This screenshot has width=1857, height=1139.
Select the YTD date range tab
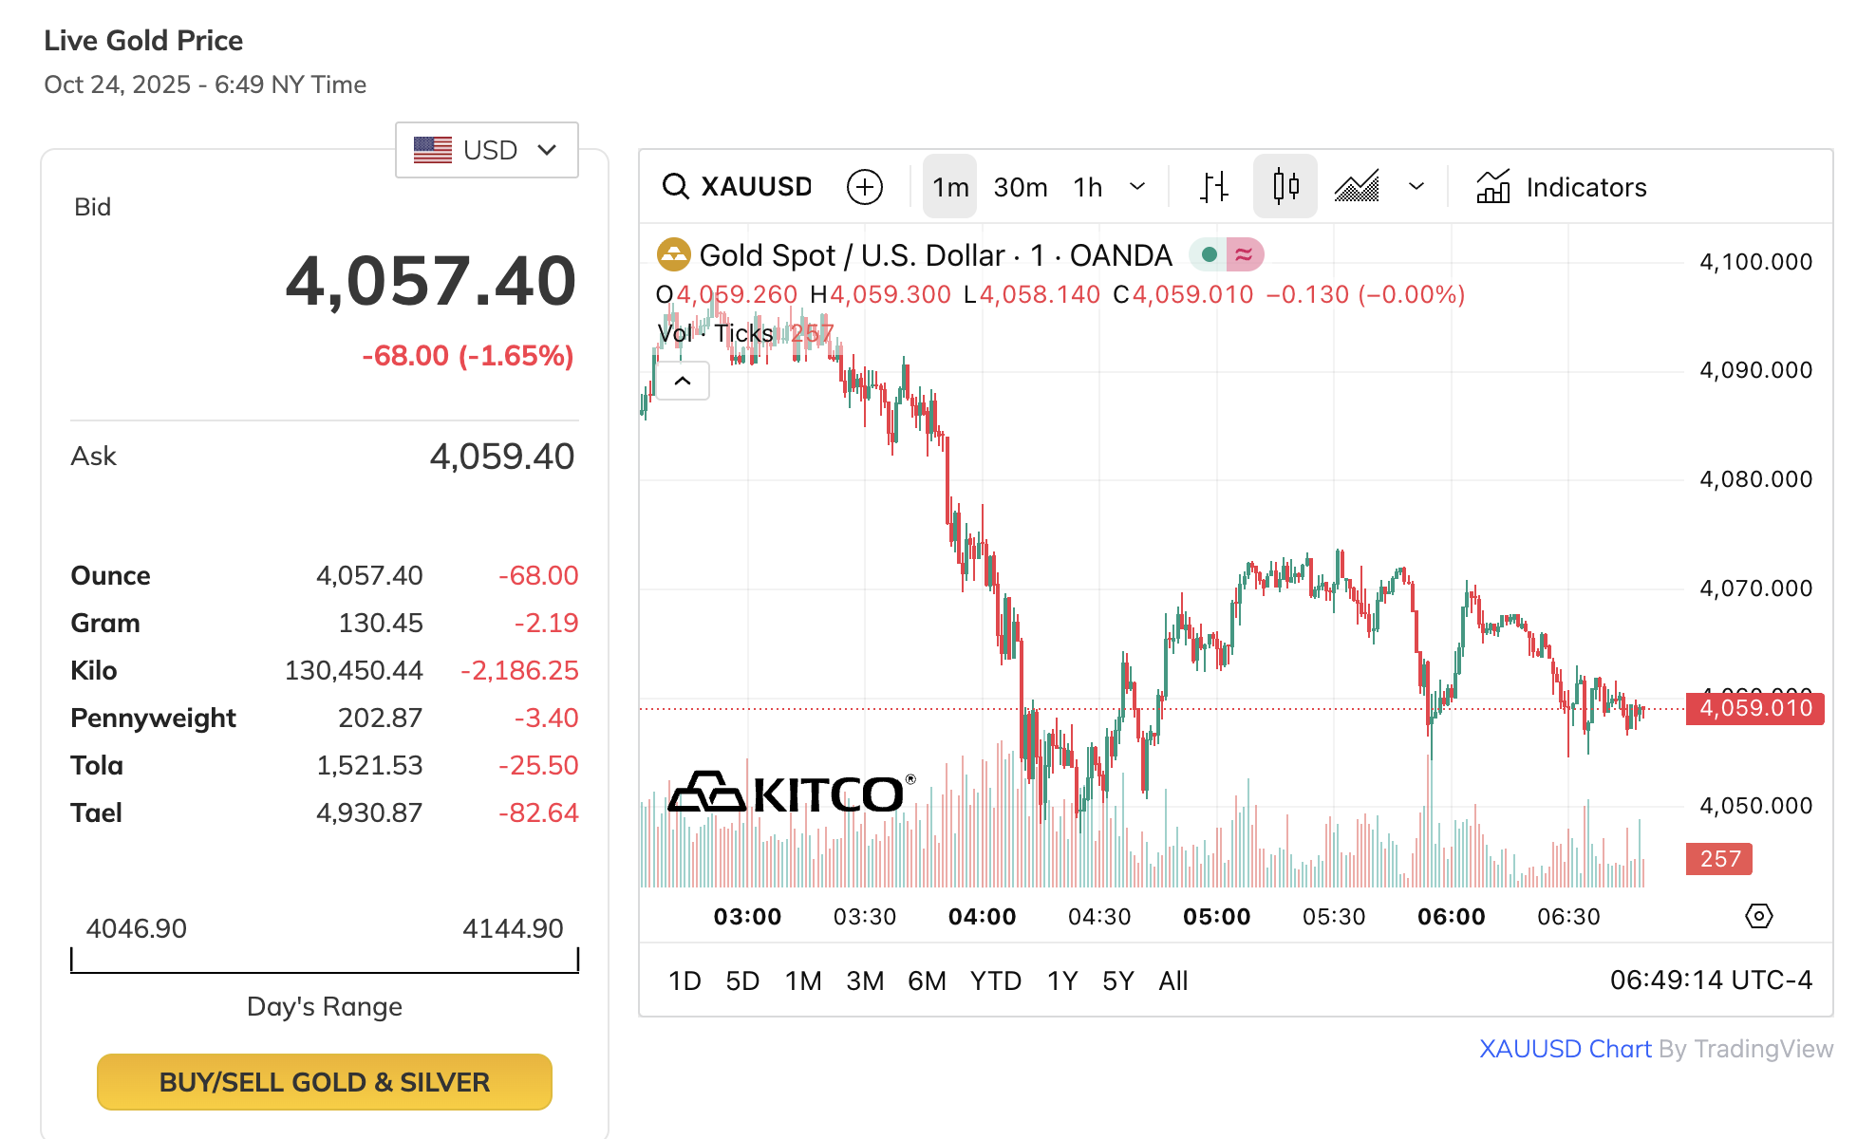point(995,980)
